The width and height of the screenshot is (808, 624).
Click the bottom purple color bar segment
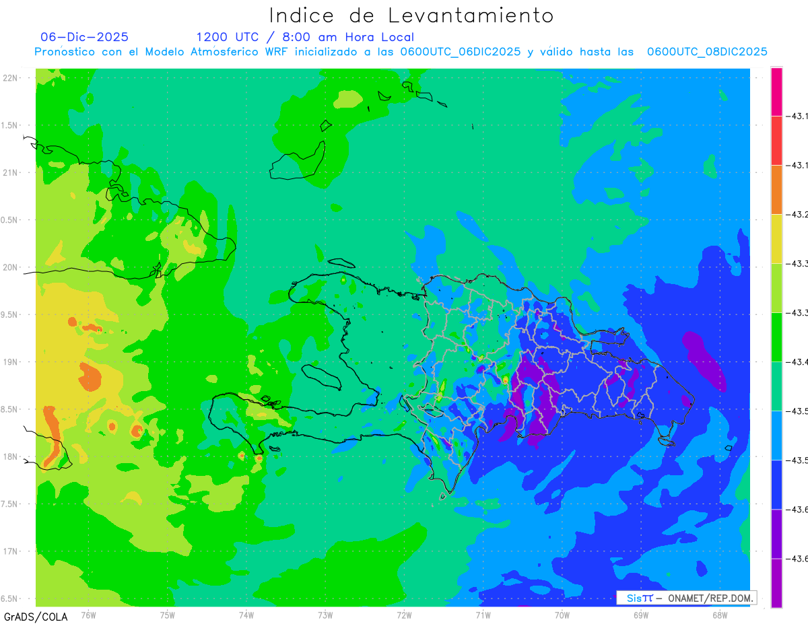776,583
